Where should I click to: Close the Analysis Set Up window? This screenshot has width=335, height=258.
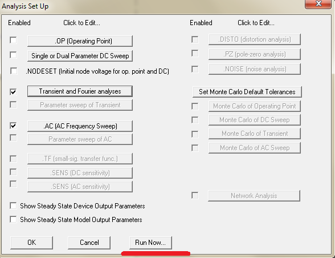318,4
